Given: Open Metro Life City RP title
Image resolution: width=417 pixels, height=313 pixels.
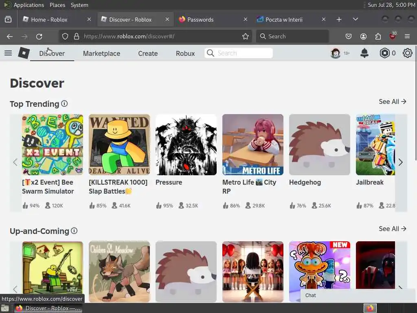Looking at the screenshot, I should 249,187.
